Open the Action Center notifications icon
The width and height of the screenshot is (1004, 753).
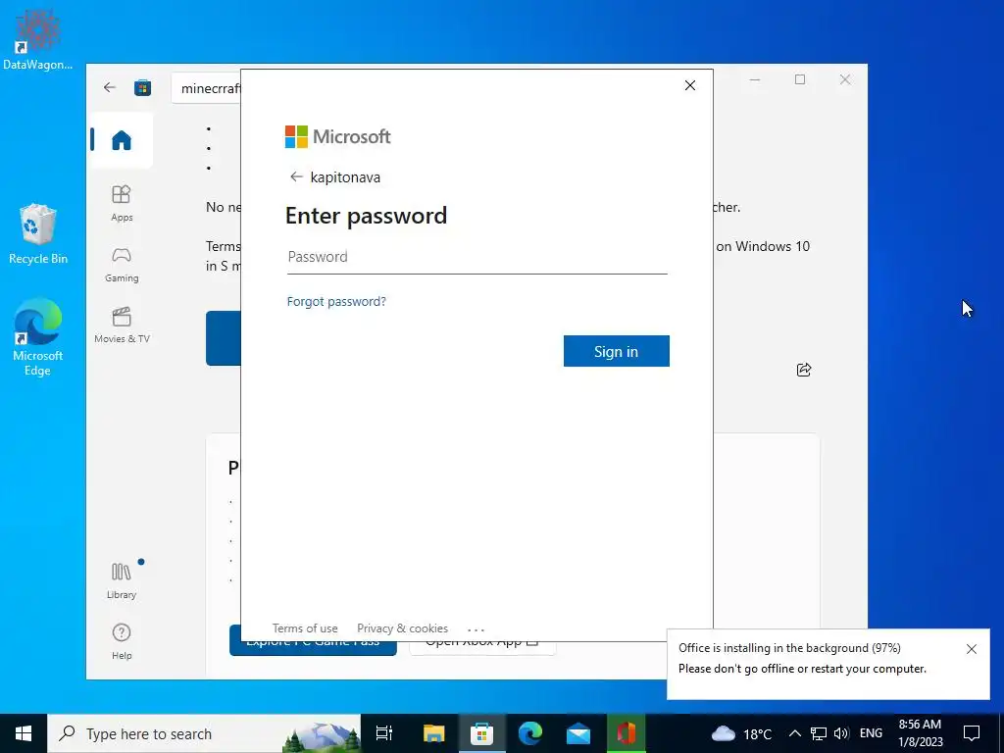tap(972, 733)
